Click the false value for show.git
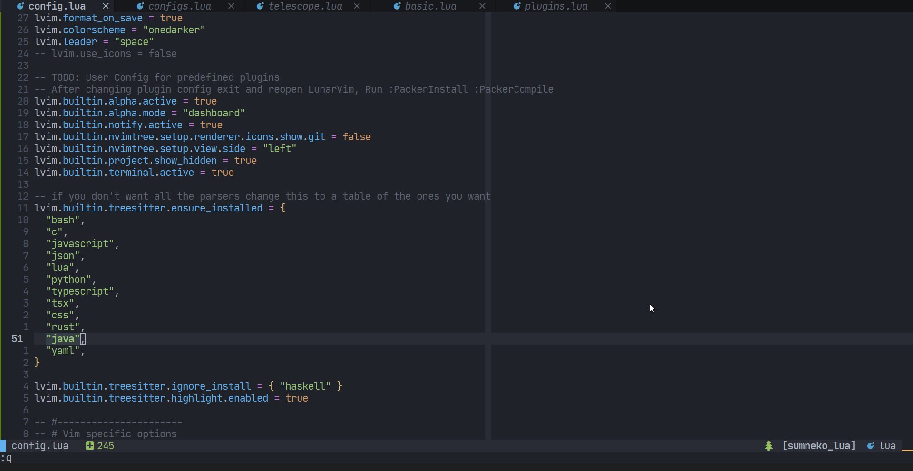913x471 pixels. [357, 137]
